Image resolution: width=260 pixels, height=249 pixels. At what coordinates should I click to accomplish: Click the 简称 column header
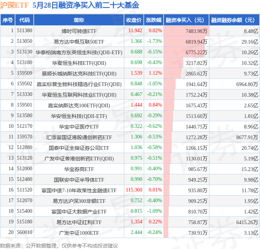coord(79,20)
